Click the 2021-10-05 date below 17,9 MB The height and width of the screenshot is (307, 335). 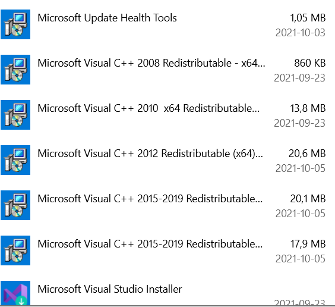tap(300, 259)
